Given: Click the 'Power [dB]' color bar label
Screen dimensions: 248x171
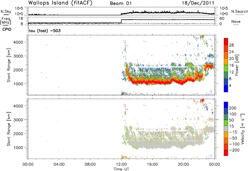Looking at the screenshot, I should (237, 65).
